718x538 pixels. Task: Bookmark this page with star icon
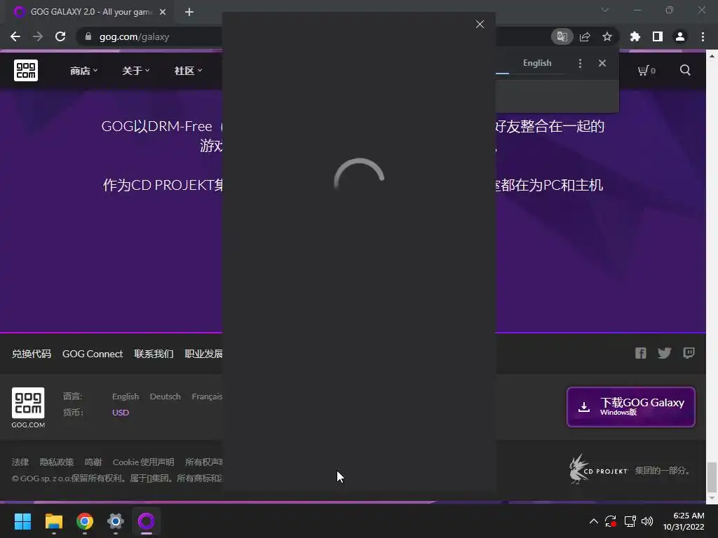607,36
